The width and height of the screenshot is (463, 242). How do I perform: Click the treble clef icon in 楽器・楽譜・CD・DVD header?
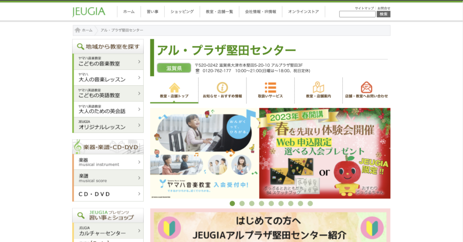78,146
